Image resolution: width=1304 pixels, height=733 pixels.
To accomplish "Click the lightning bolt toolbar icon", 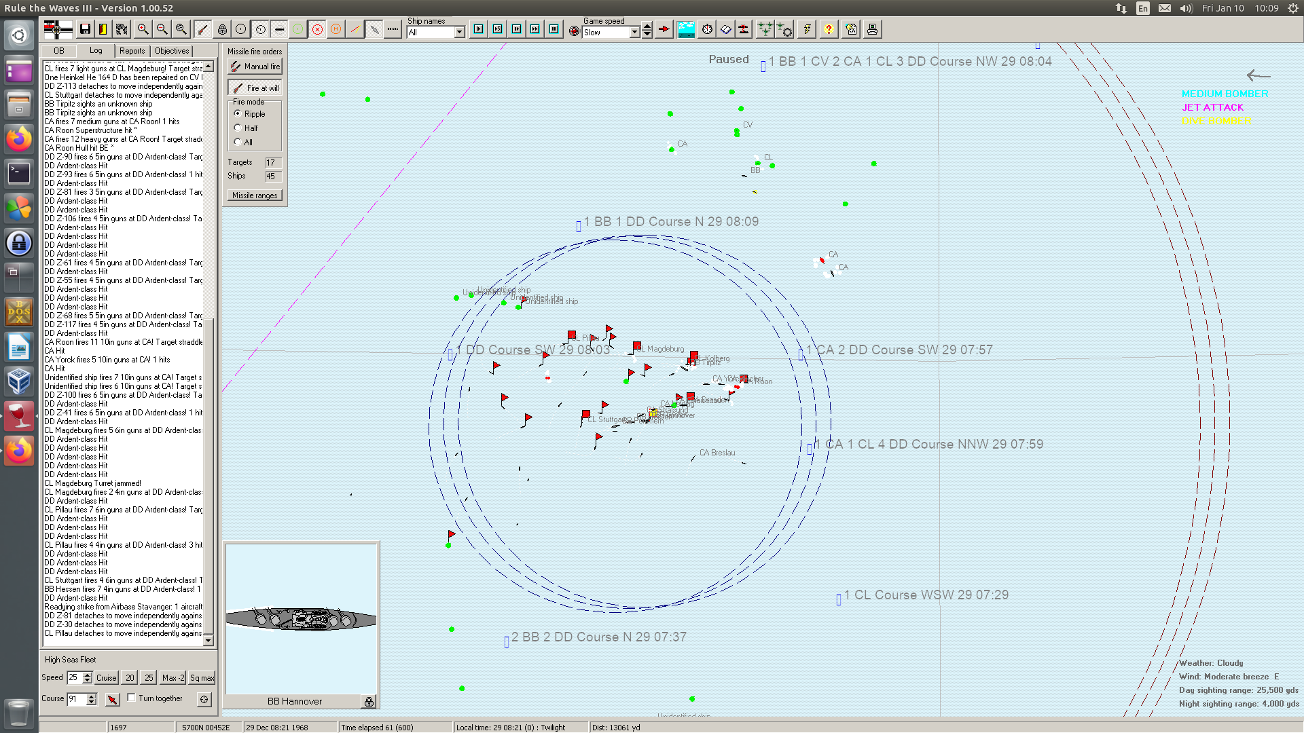I will point(807,29).
